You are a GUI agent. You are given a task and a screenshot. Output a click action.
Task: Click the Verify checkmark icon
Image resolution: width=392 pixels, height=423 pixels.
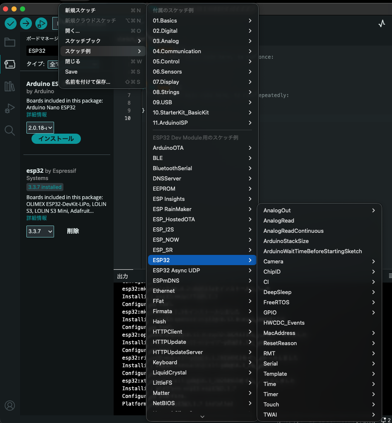click(x=11, y=23)
